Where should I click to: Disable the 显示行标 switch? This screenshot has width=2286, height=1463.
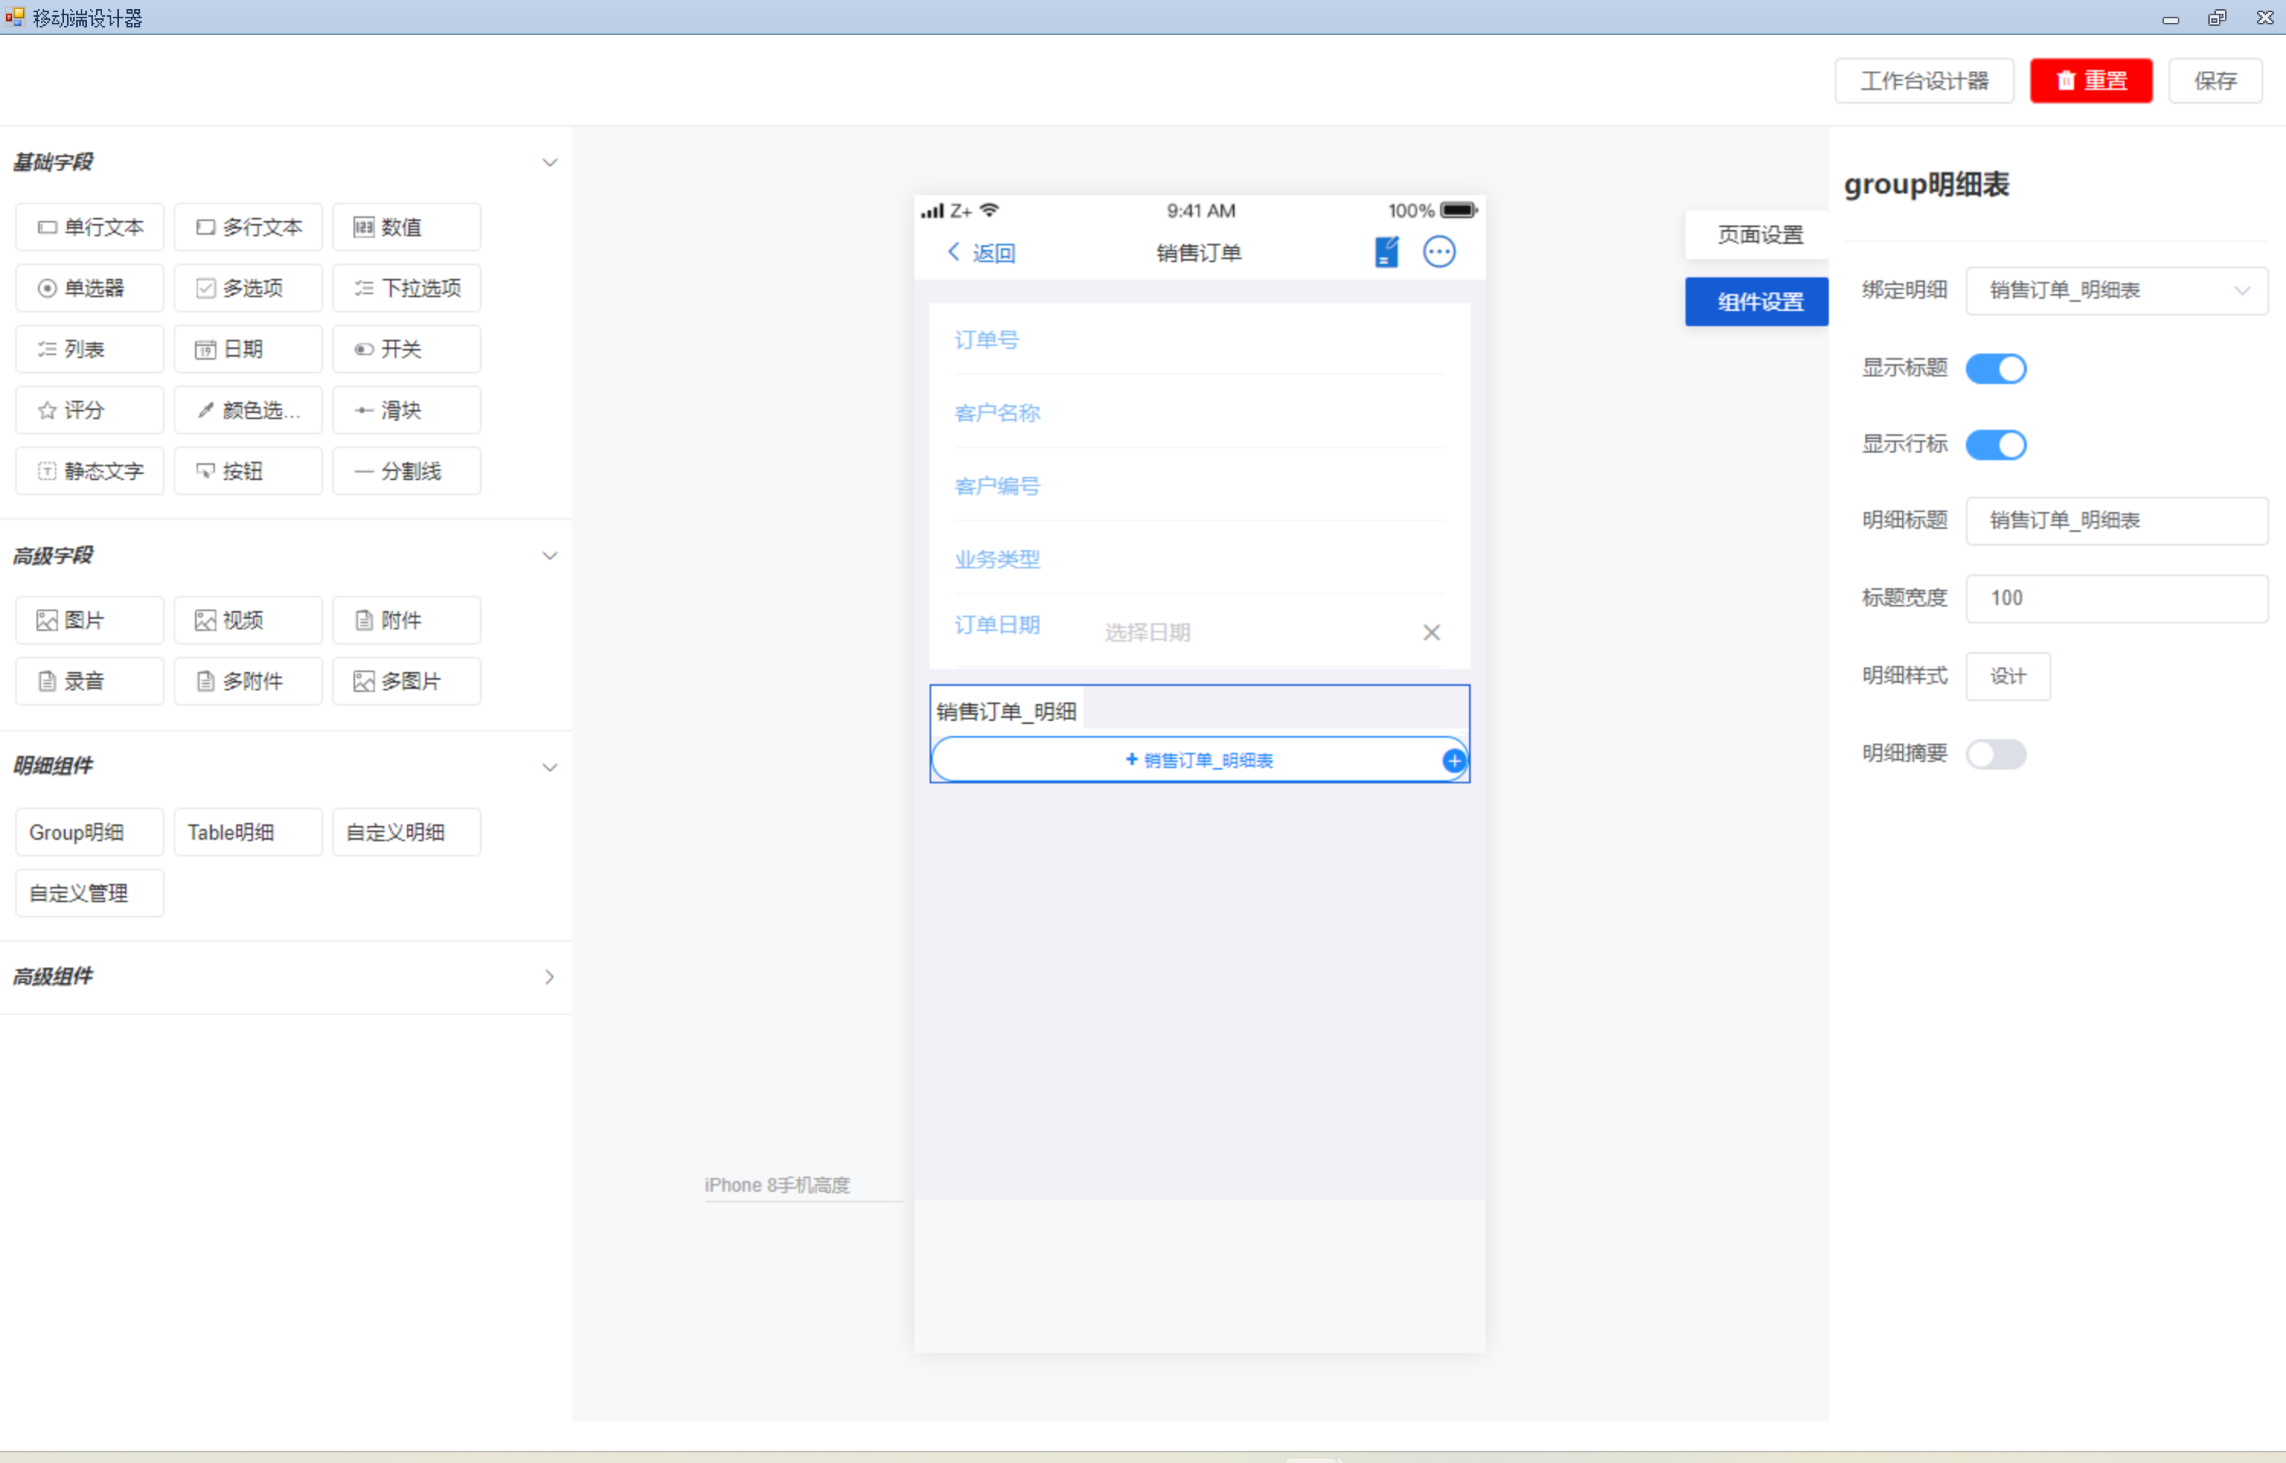(1996, 444)
